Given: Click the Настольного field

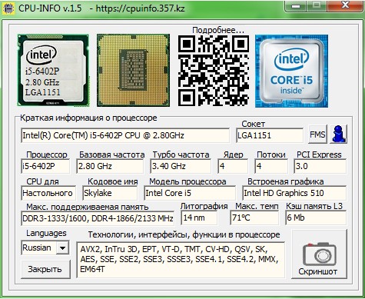Looking at the screenshot, I should (x=48, y=193).
